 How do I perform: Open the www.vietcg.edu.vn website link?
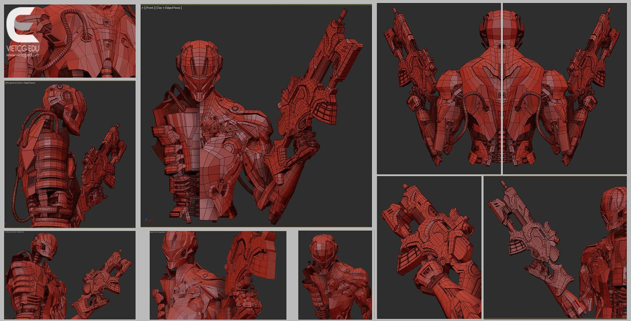22,55
